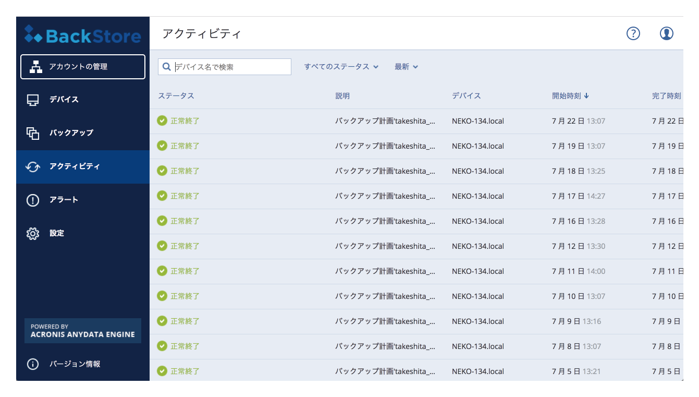Click the アクティビティ page title

[202, 34]
